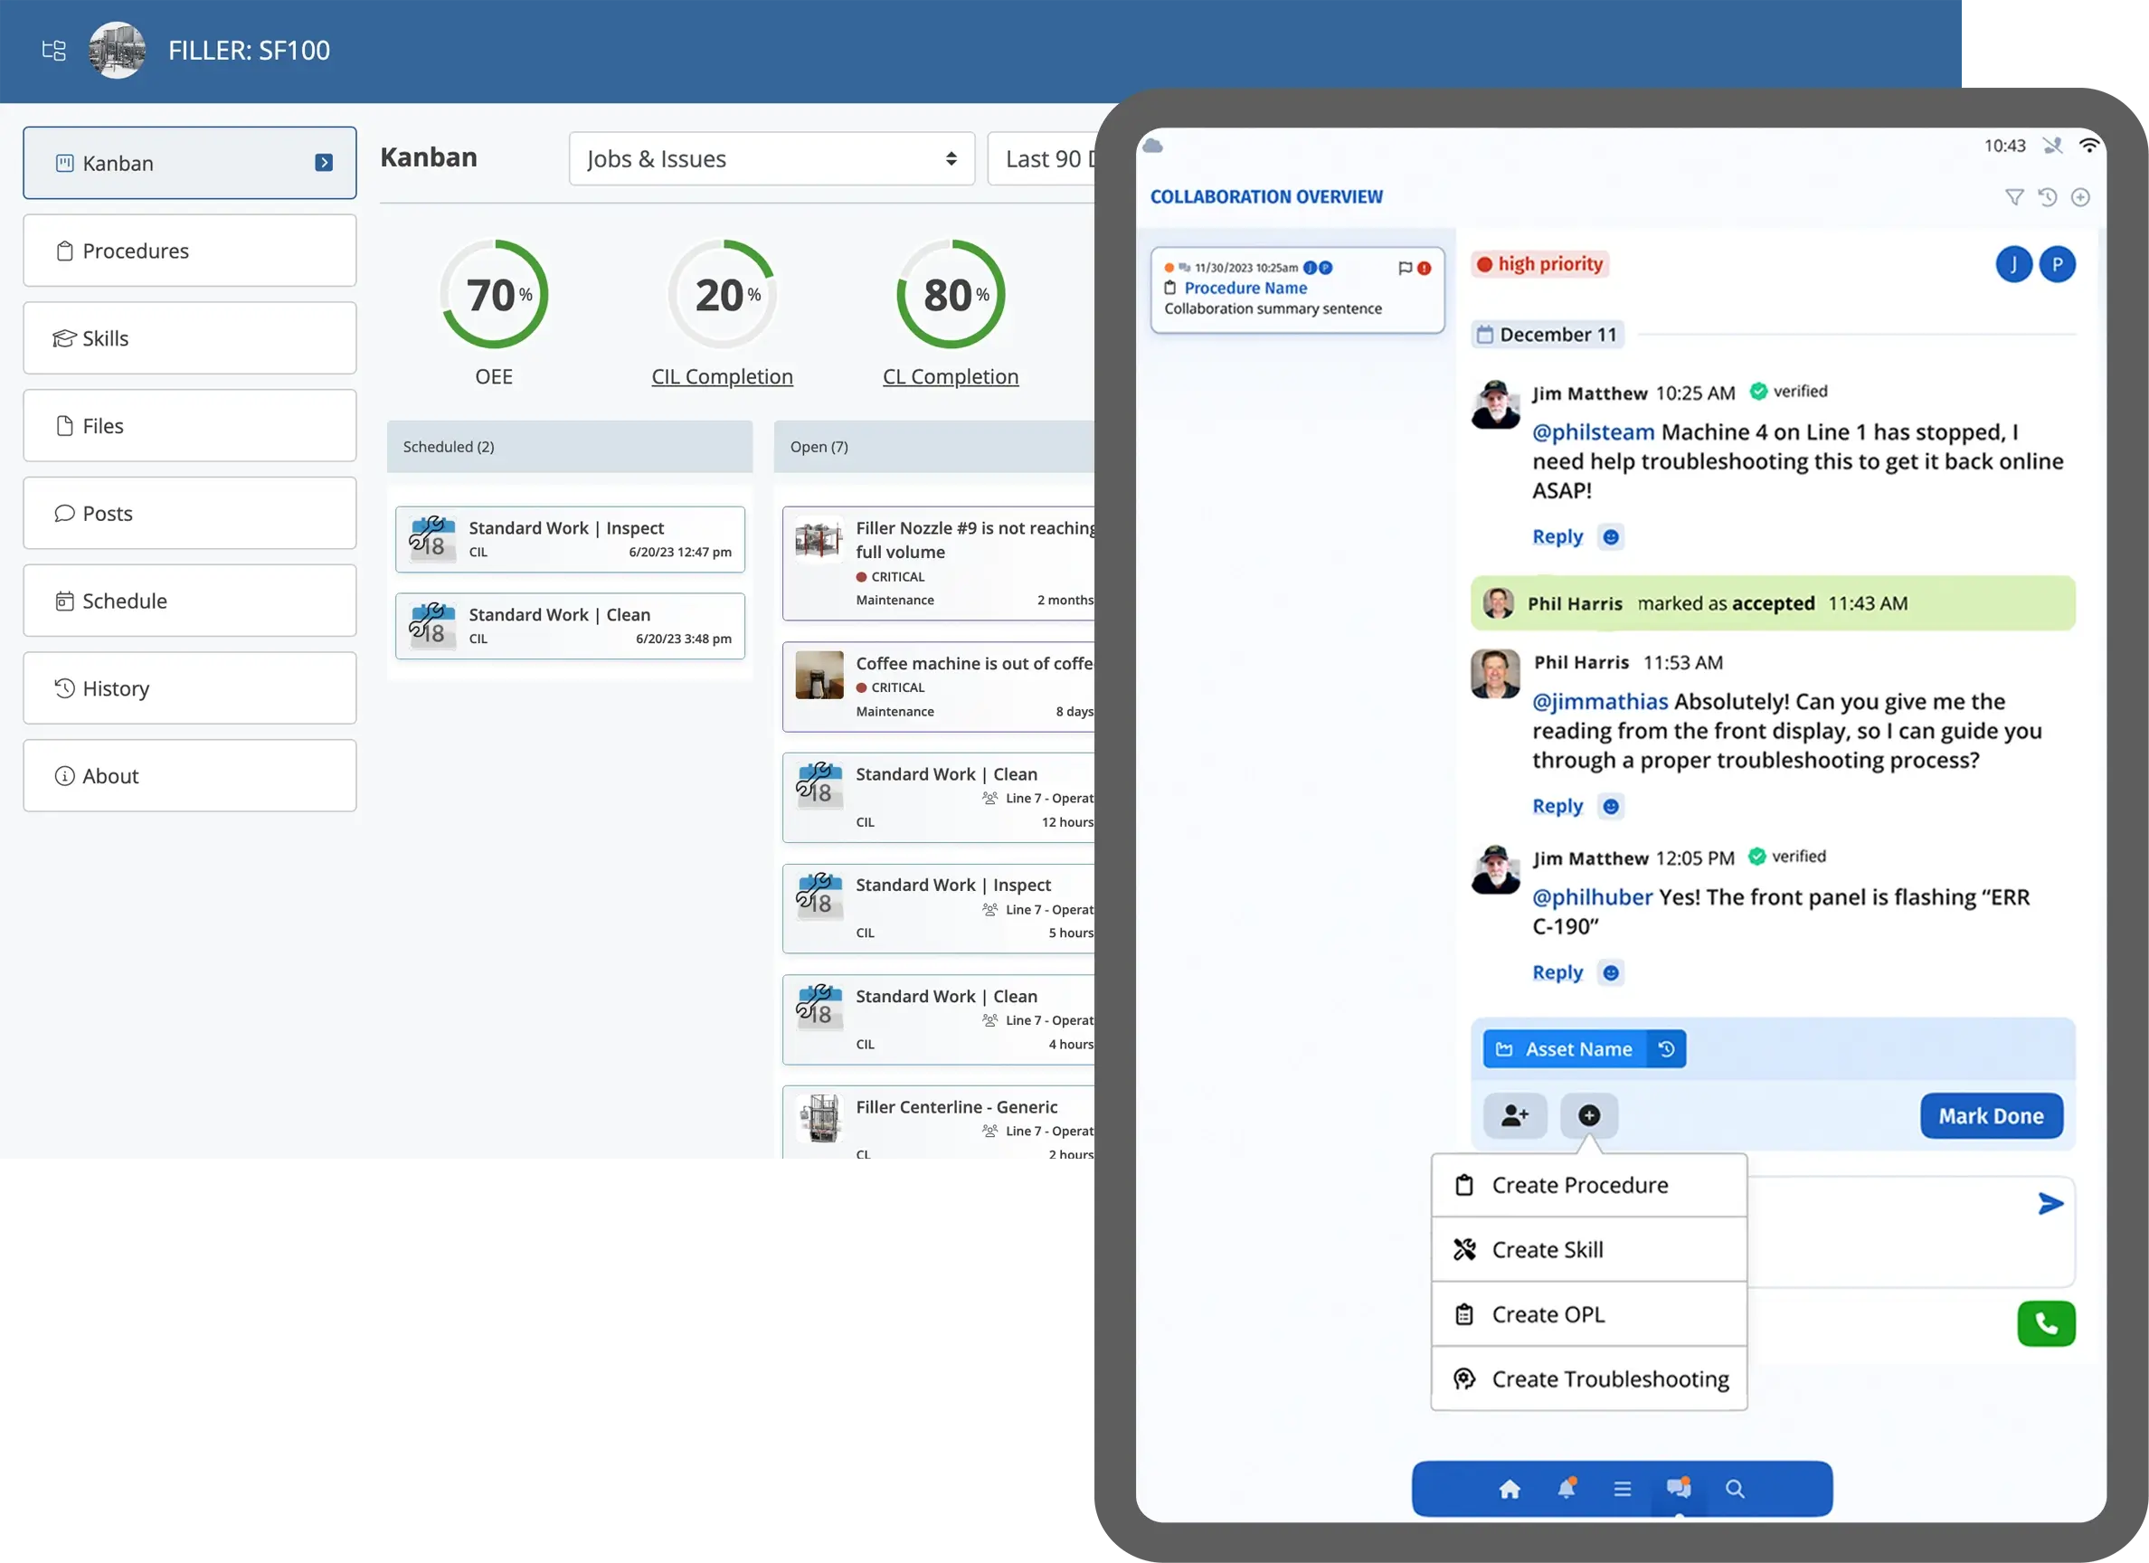Toggle emoji reaction under Phil Harris message
Viewport: 2149px width, 1563px height.
(1611, 807)
